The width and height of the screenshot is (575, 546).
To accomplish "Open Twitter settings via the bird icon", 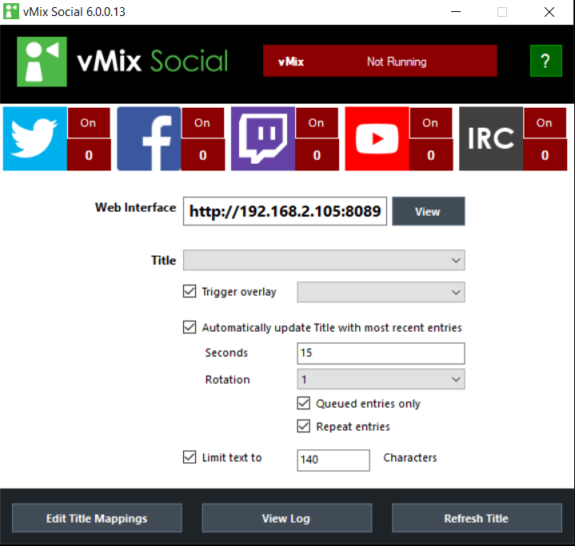I will tap(35, 138).
